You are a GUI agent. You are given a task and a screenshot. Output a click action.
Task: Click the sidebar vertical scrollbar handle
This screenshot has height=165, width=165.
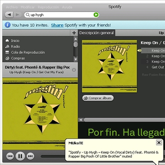click(76, 44)
